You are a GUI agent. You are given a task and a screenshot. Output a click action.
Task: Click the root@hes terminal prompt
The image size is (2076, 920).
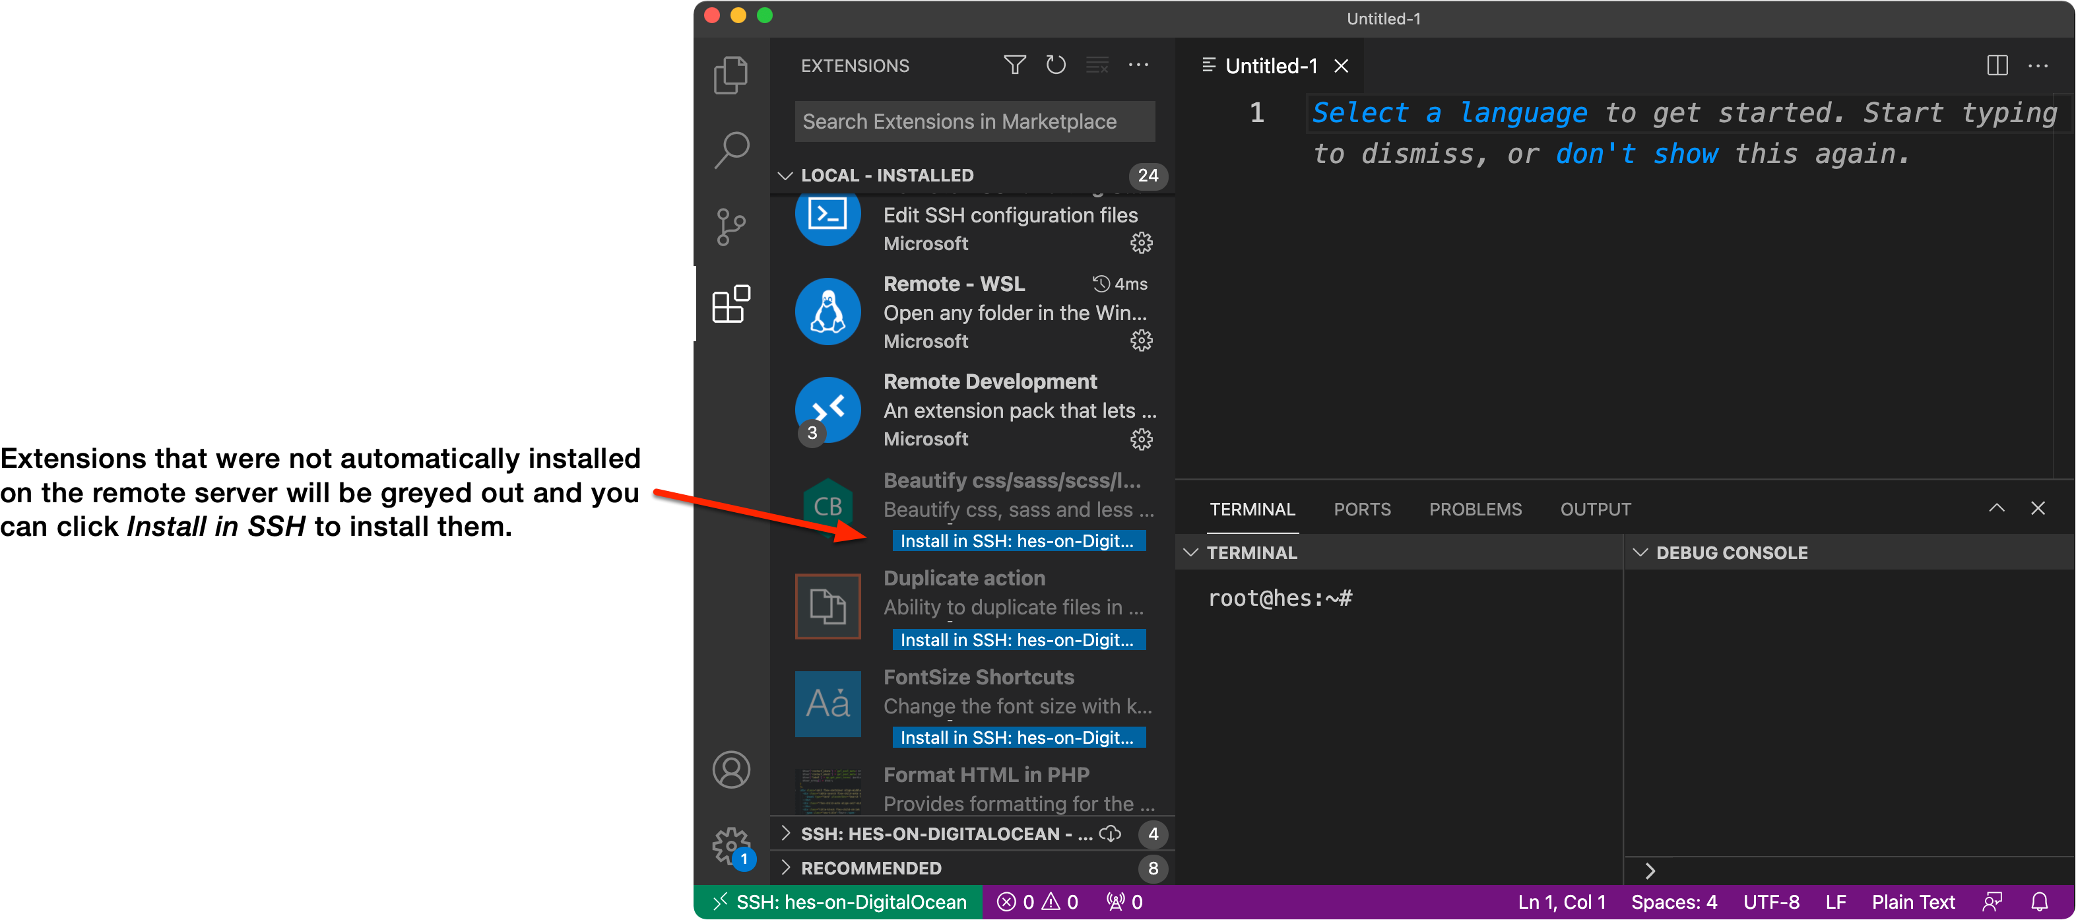tap(1280, 597)
